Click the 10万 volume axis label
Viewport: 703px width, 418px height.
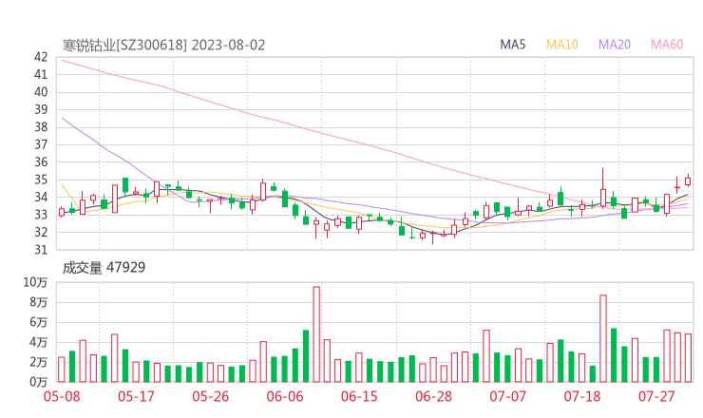[x=35, y=282]
